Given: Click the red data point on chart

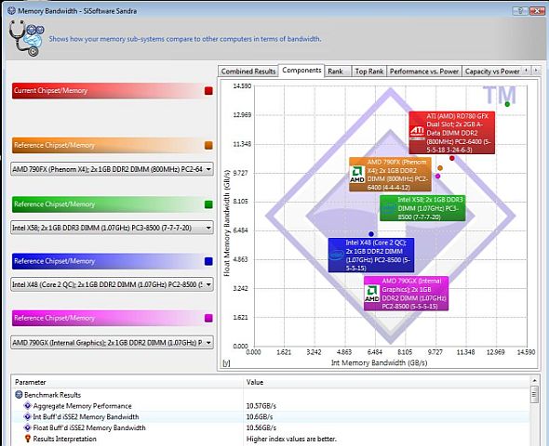Looking at the screenshot, I should (452, 158).
